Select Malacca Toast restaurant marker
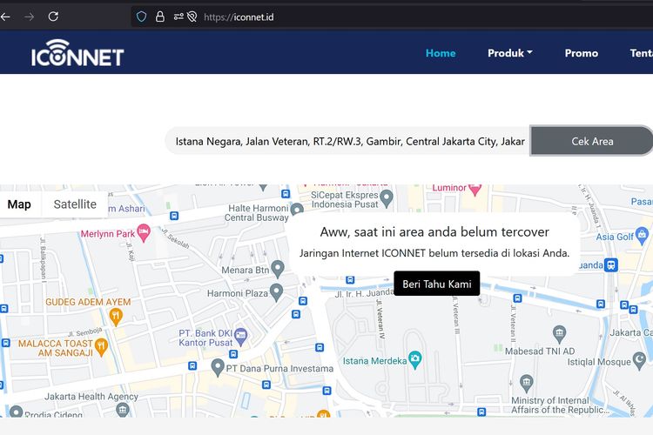 101,348
